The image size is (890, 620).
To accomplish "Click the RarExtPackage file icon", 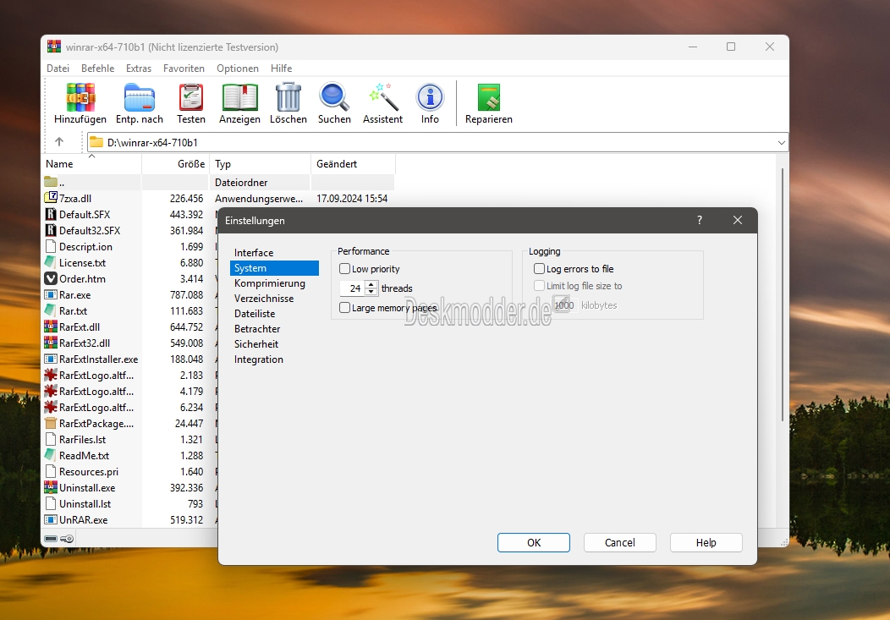I will [x=51, y=423].
